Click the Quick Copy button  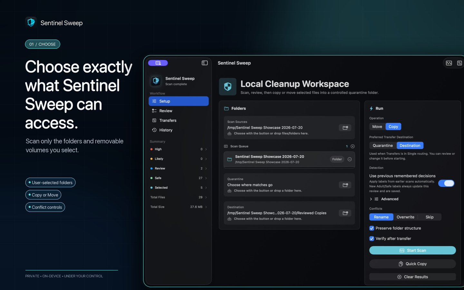412,264
